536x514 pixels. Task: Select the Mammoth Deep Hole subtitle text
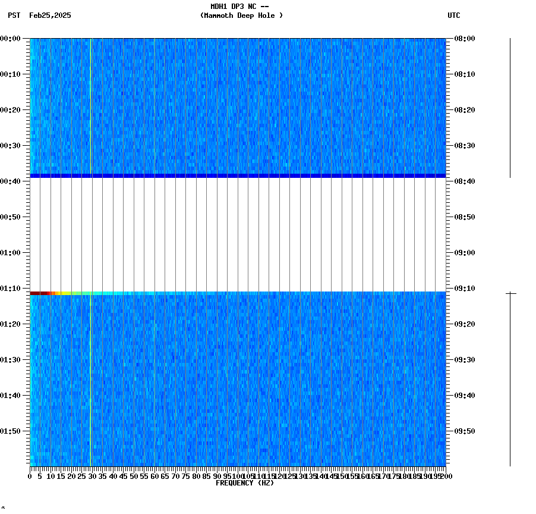(x=242, y=16)
